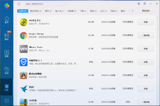Image resolution: width=160 pixels, height=106 pixels.
Task: Open the 游戏 games section icon
Action: click(x=7, y=37)
